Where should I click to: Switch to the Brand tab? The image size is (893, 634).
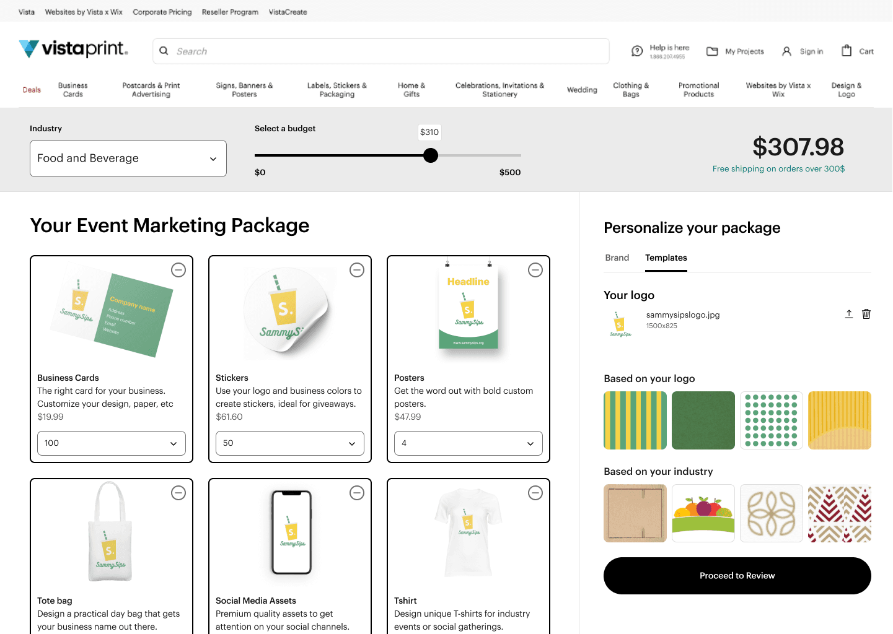[617, 258]
